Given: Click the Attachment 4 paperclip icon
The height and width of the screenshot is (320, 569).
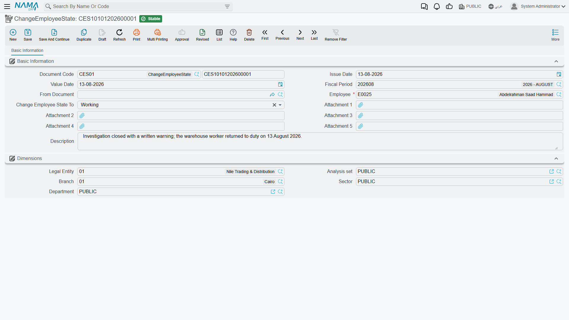Looking at the screenshot, I should coord(82,126).
